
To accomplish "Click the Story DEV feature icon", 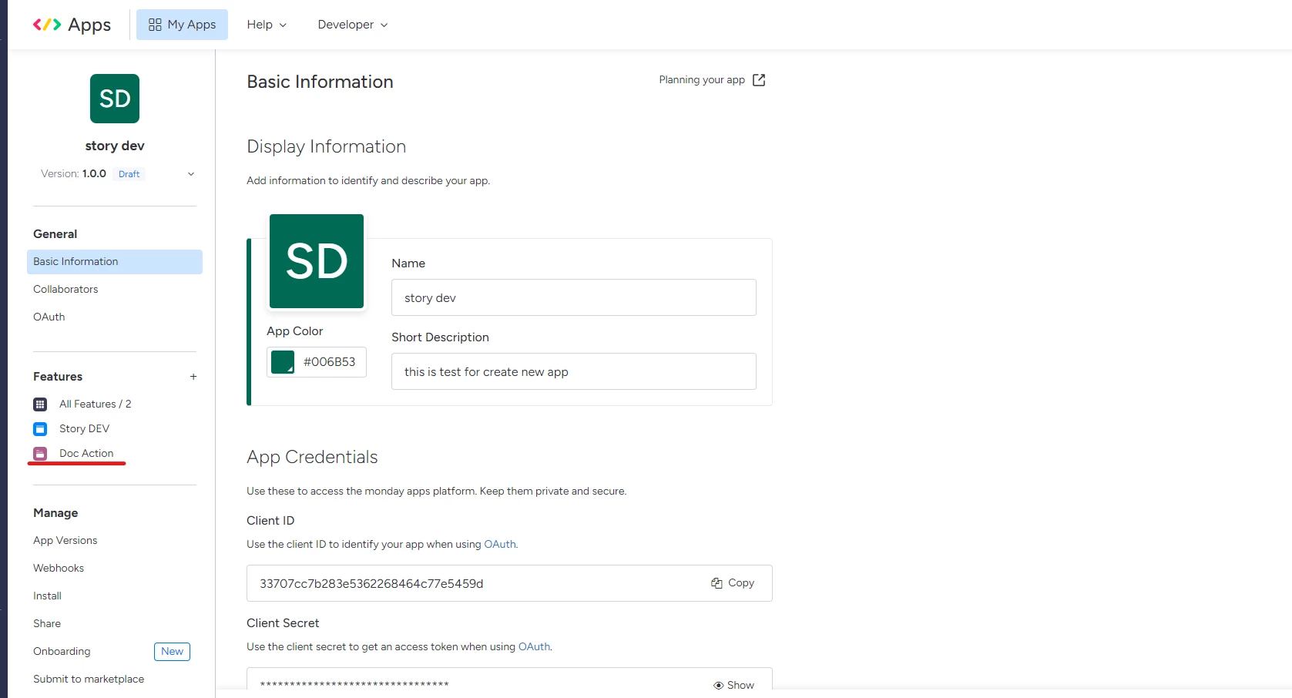I will click(x=40, y=429).
